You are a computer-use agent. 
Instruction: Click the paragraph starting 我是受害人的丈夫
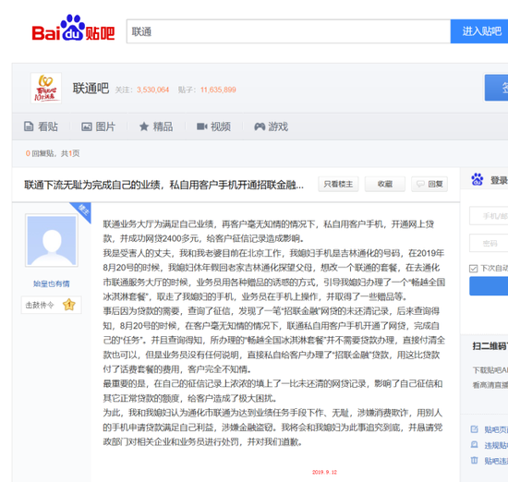coord(274,274)
